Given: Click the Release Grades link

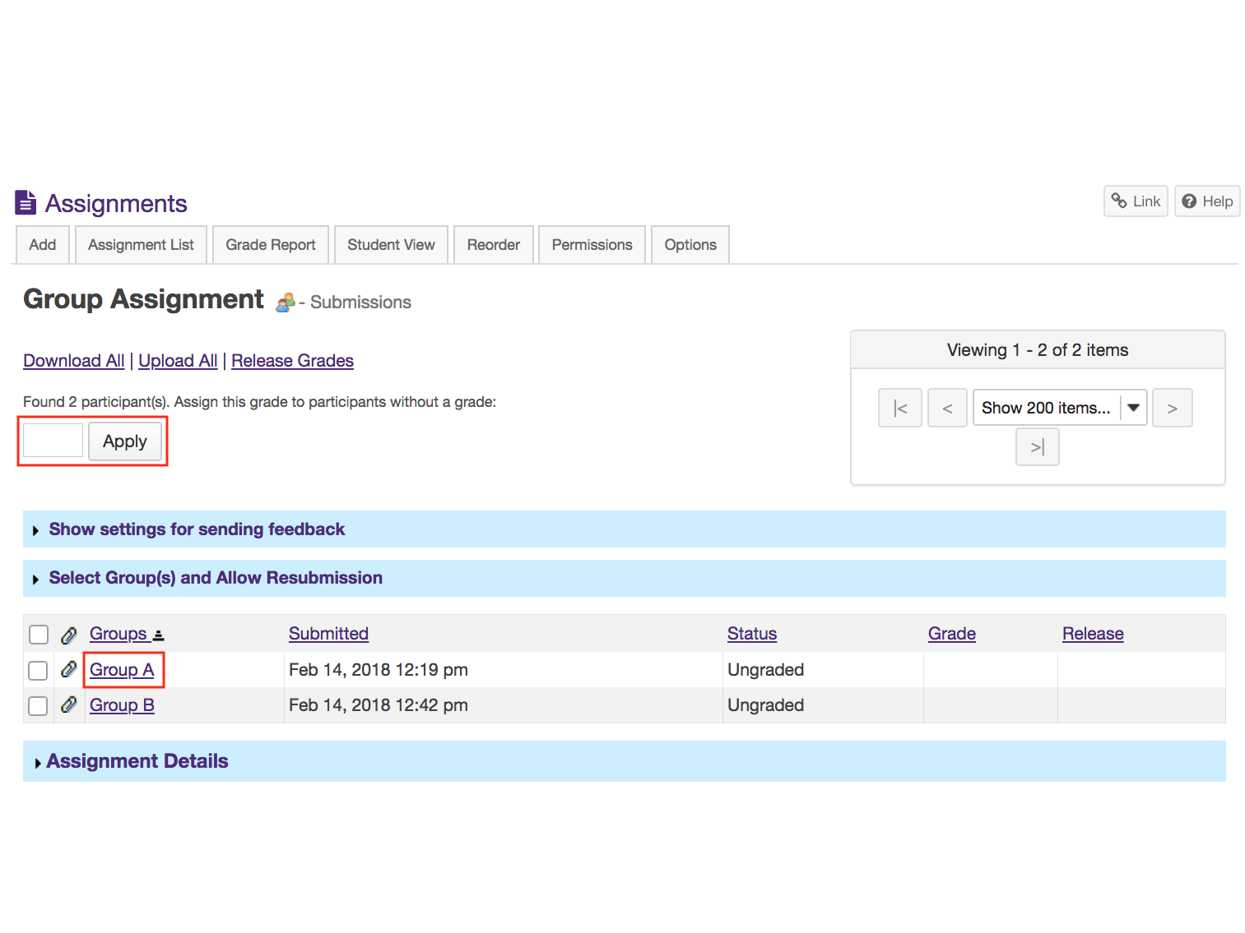Looking at the screenshot, I should point(292,360).
